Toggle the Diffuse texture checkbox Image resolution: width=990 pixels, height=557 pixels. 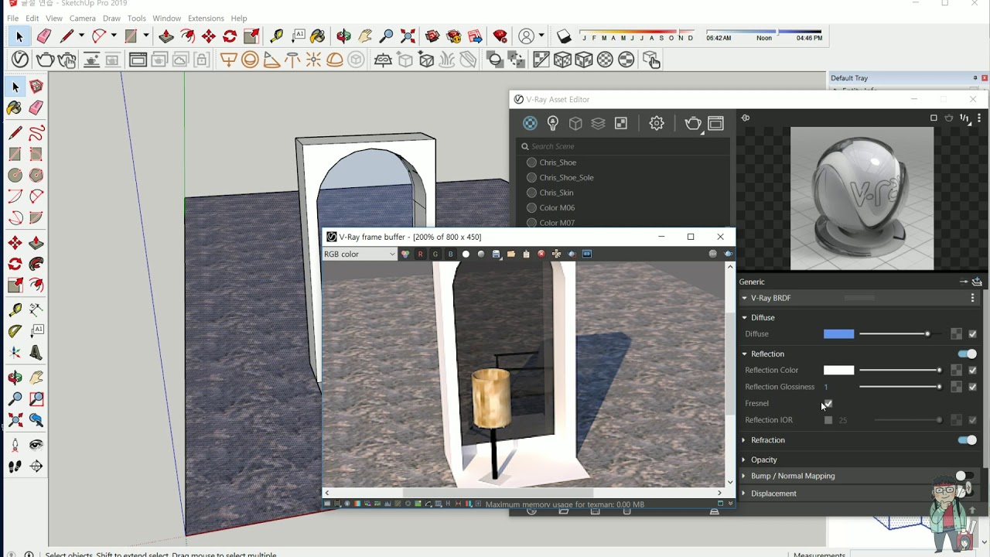(x=972, y=334)
